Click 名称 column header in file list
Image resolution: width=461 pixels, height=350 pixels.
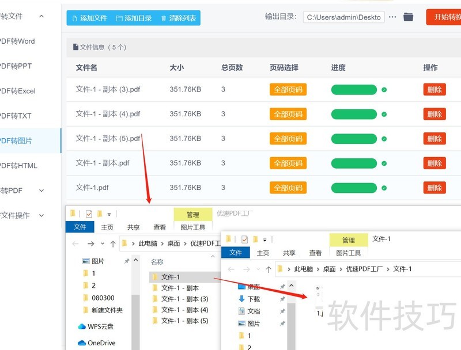tap(157, 262)
